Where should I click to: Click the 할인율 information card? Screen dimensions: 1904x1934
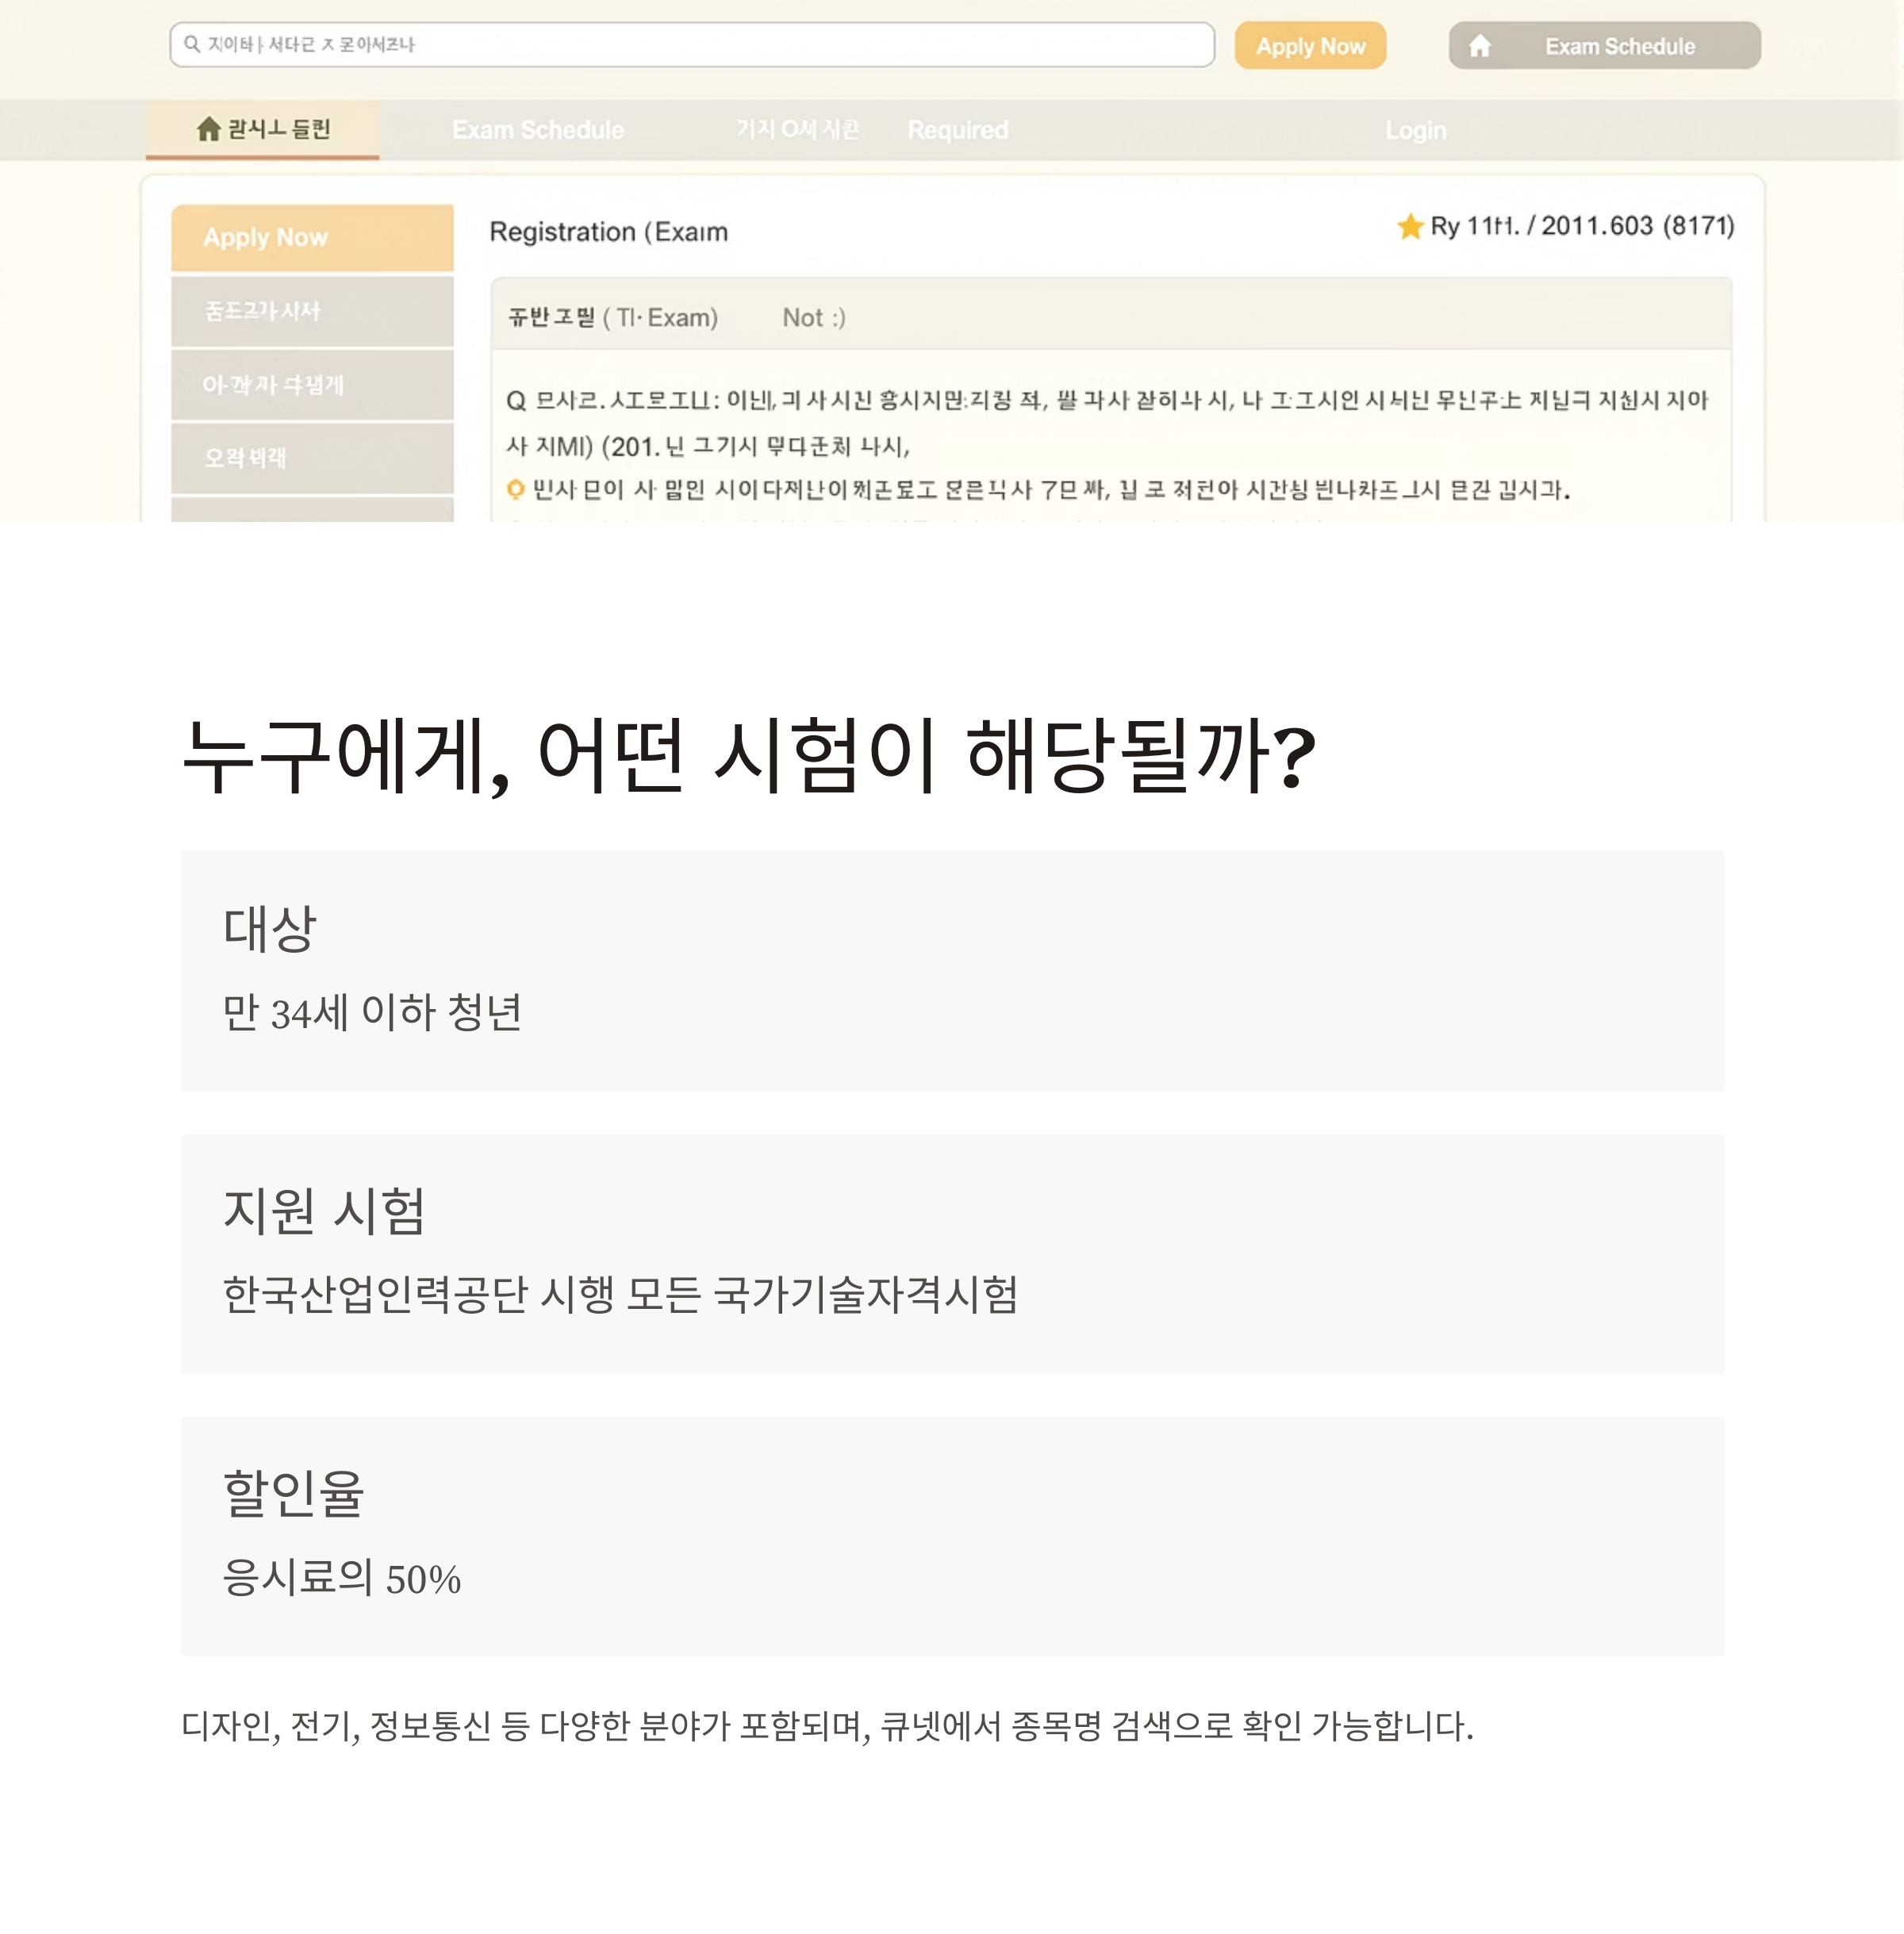(x=951, y=1535)
